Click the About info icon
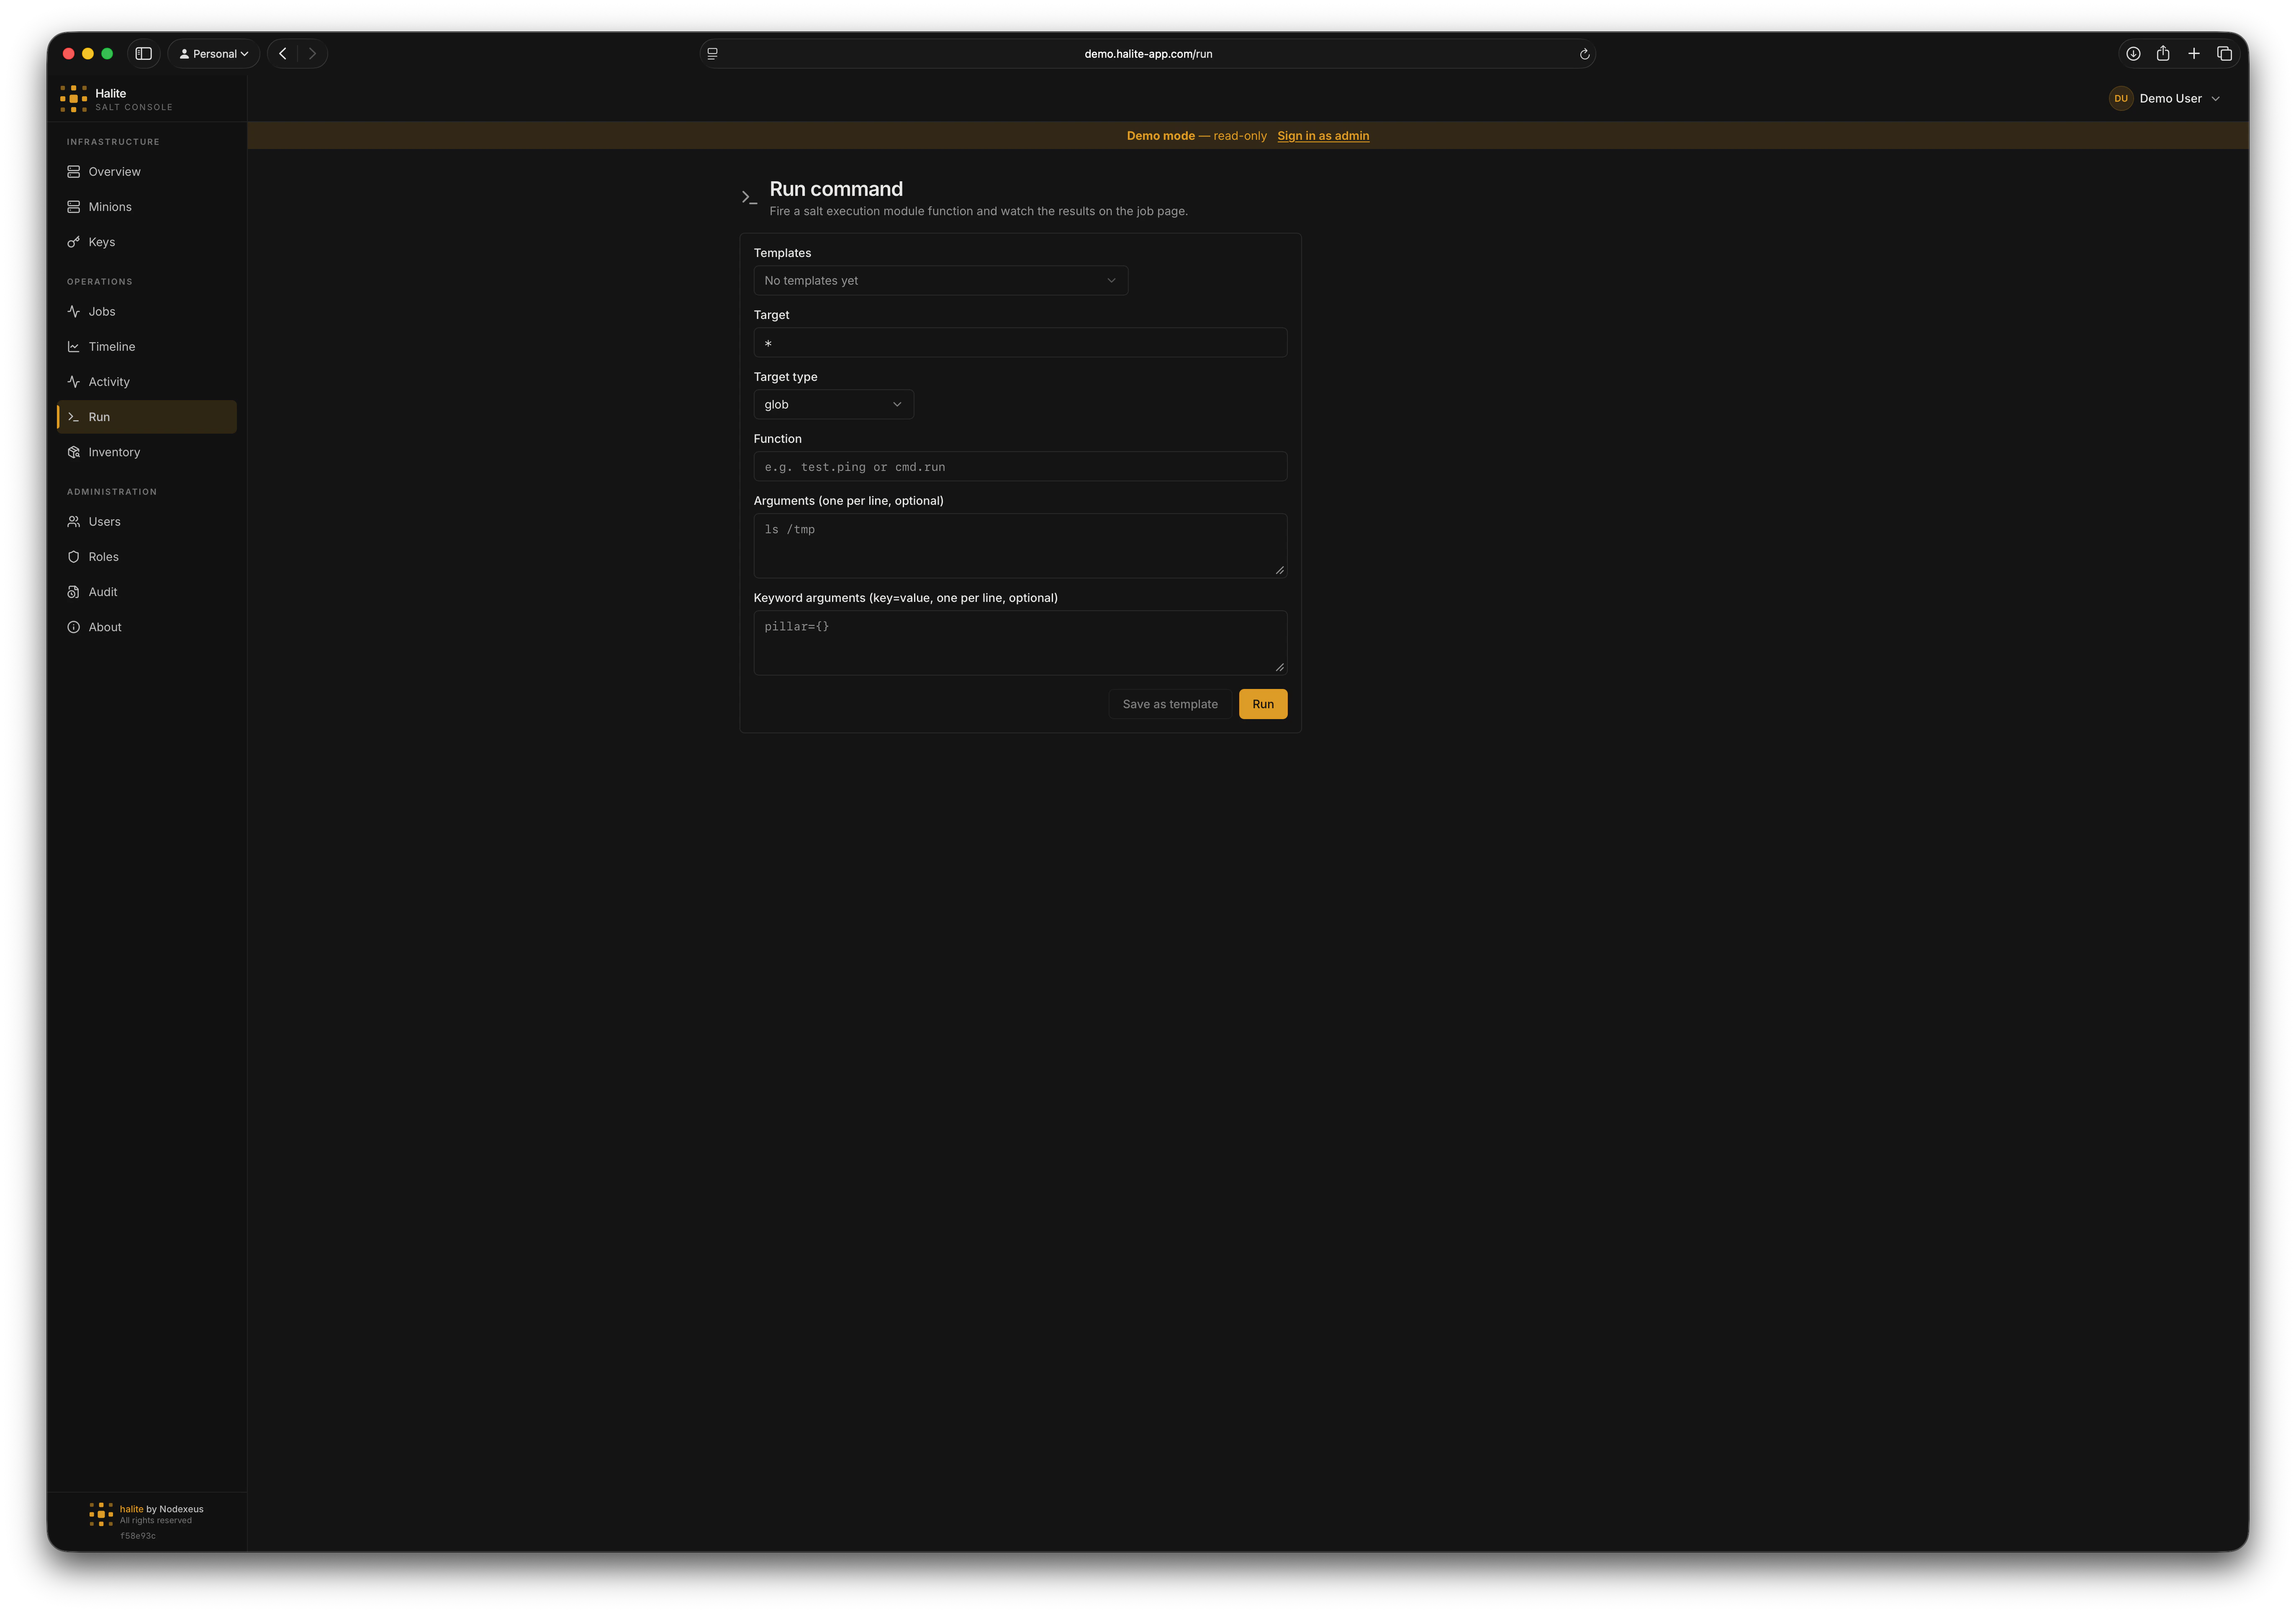Image resolution: width=2296 pixels, height=1614 pixels. [x=73, y=627]
